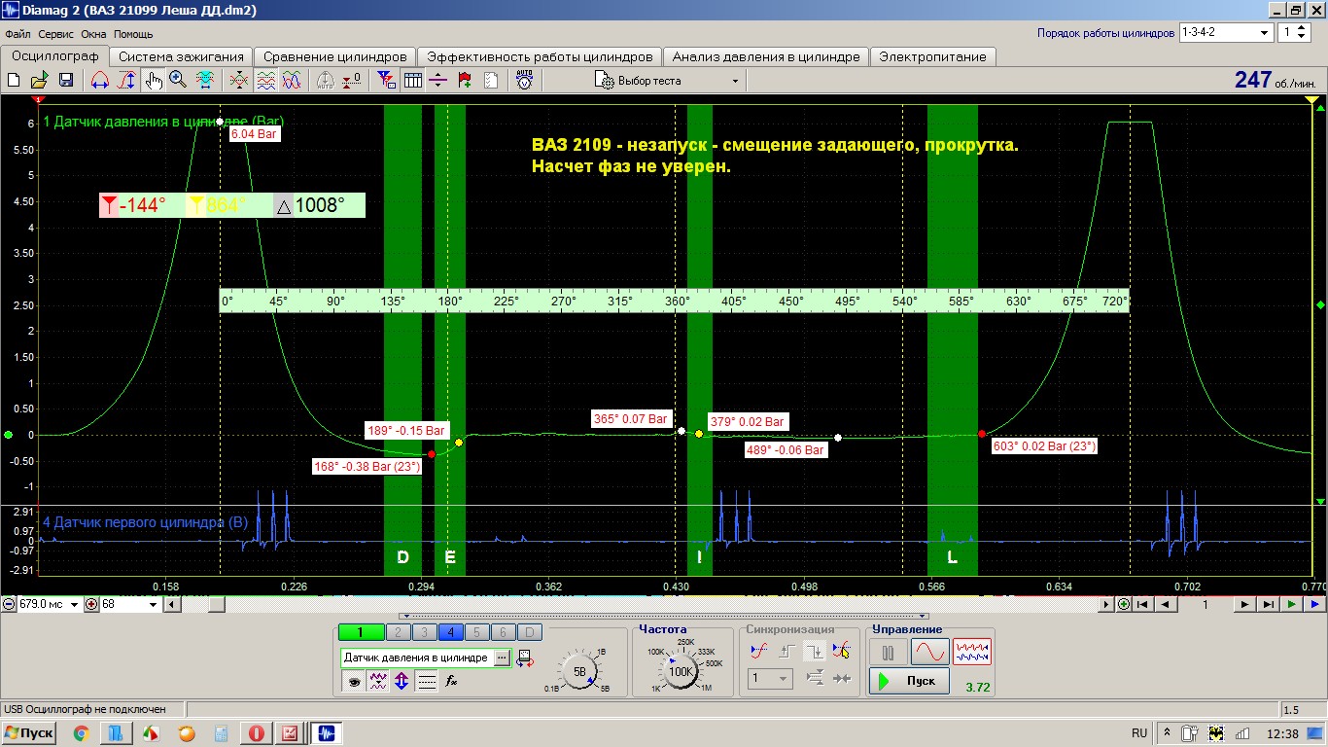Click the frequency 100K knob
This screenshot has width=1328, height=747.
coord(681,671)
